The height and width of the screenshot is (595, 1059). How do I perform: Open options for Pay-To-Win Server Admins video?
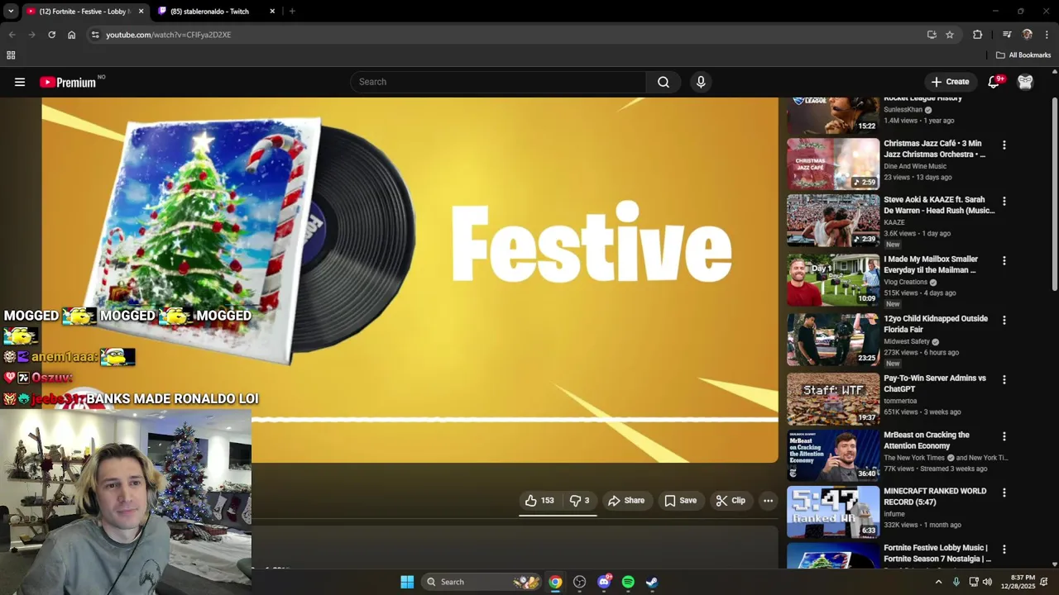[x=1004, y=379]
